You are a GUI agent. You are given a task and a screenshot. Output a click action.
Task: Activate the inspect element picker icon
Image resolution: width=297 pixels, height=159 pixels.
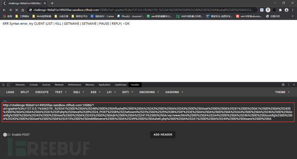click(3, 85)
